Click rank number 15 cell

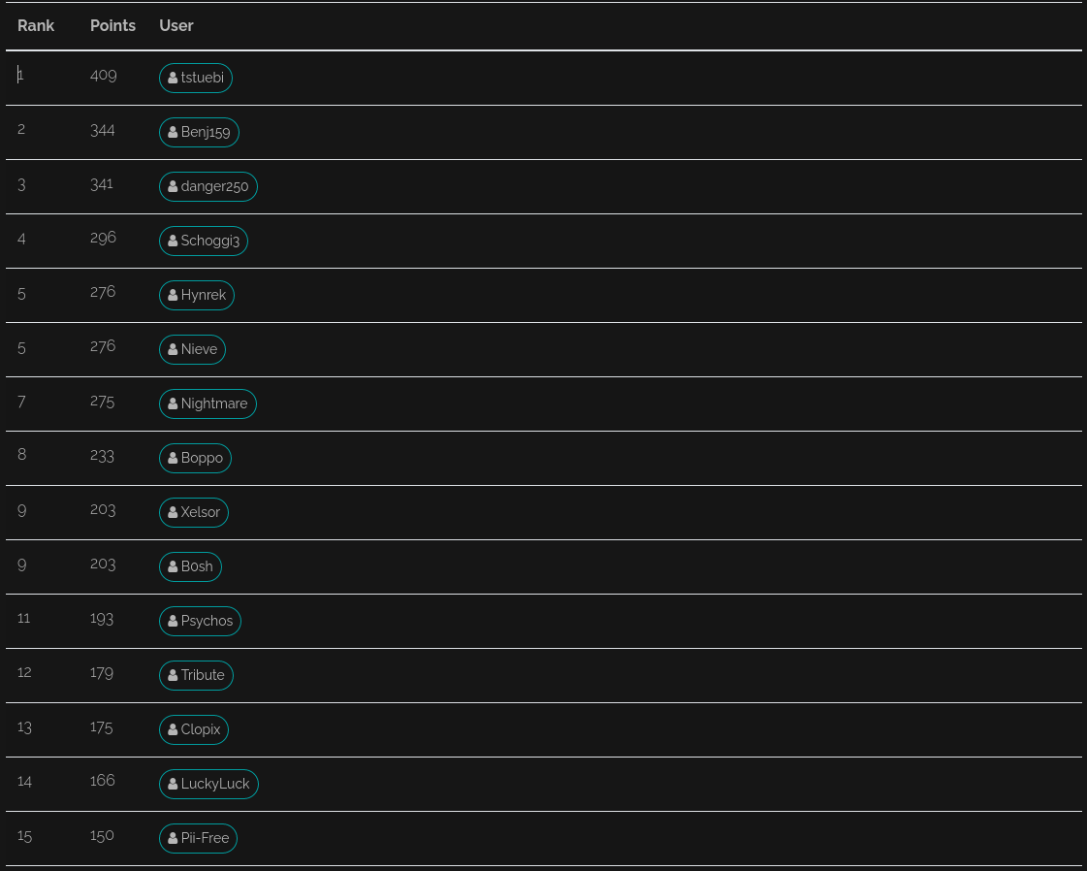tap(25, 835)
